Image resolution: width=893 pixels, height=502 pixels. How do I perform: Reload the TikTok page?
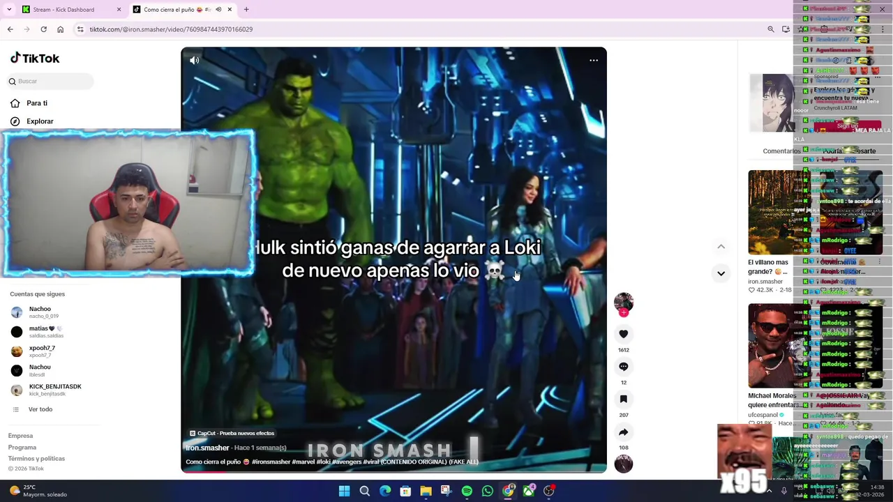click(43, 29)
